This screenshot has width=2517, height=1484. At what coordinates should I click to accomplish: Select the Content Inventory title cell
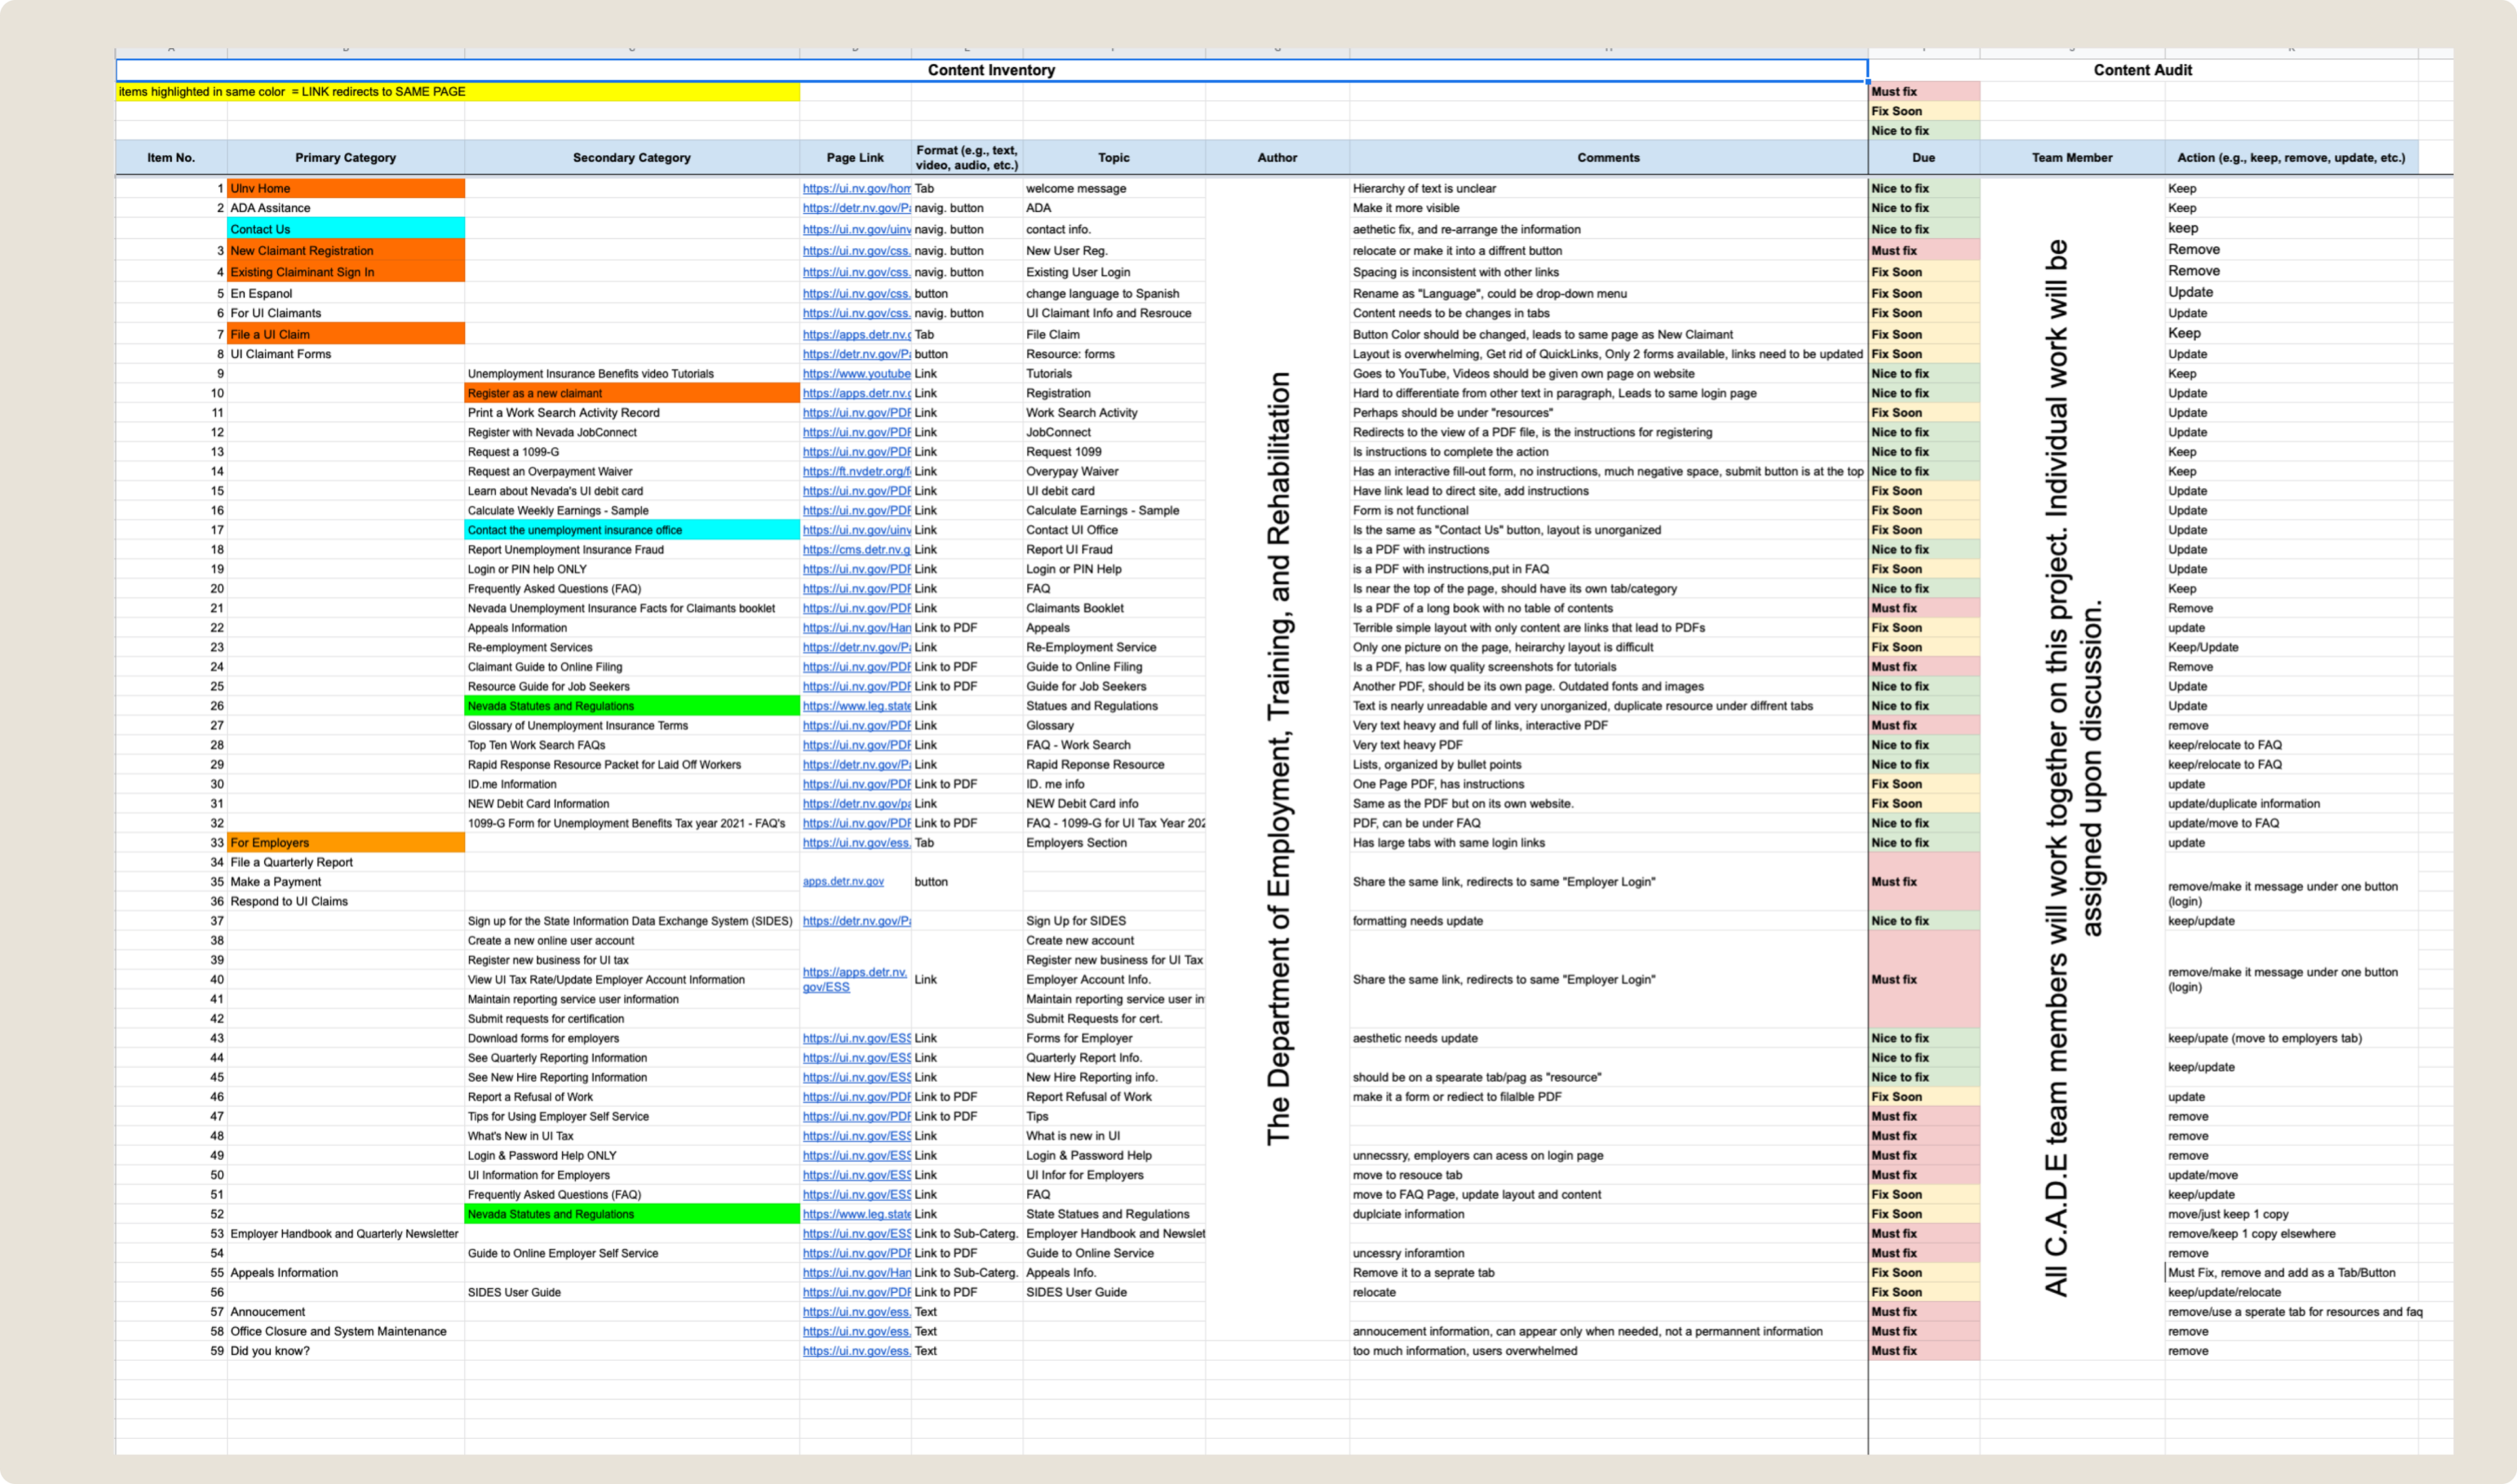(990, 70)
